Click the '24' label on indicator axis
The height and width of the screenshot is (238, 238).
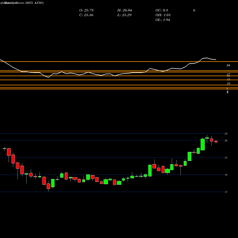pyautogui.click(x=228, y=65)
